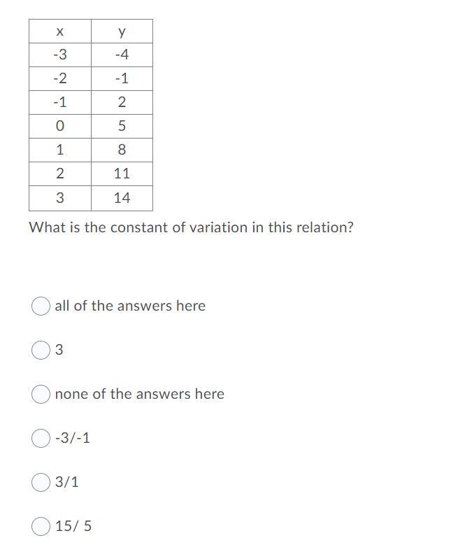Click the 'none of the answers here' label
This screenshot has width=465, height=545.
point(140,394)
